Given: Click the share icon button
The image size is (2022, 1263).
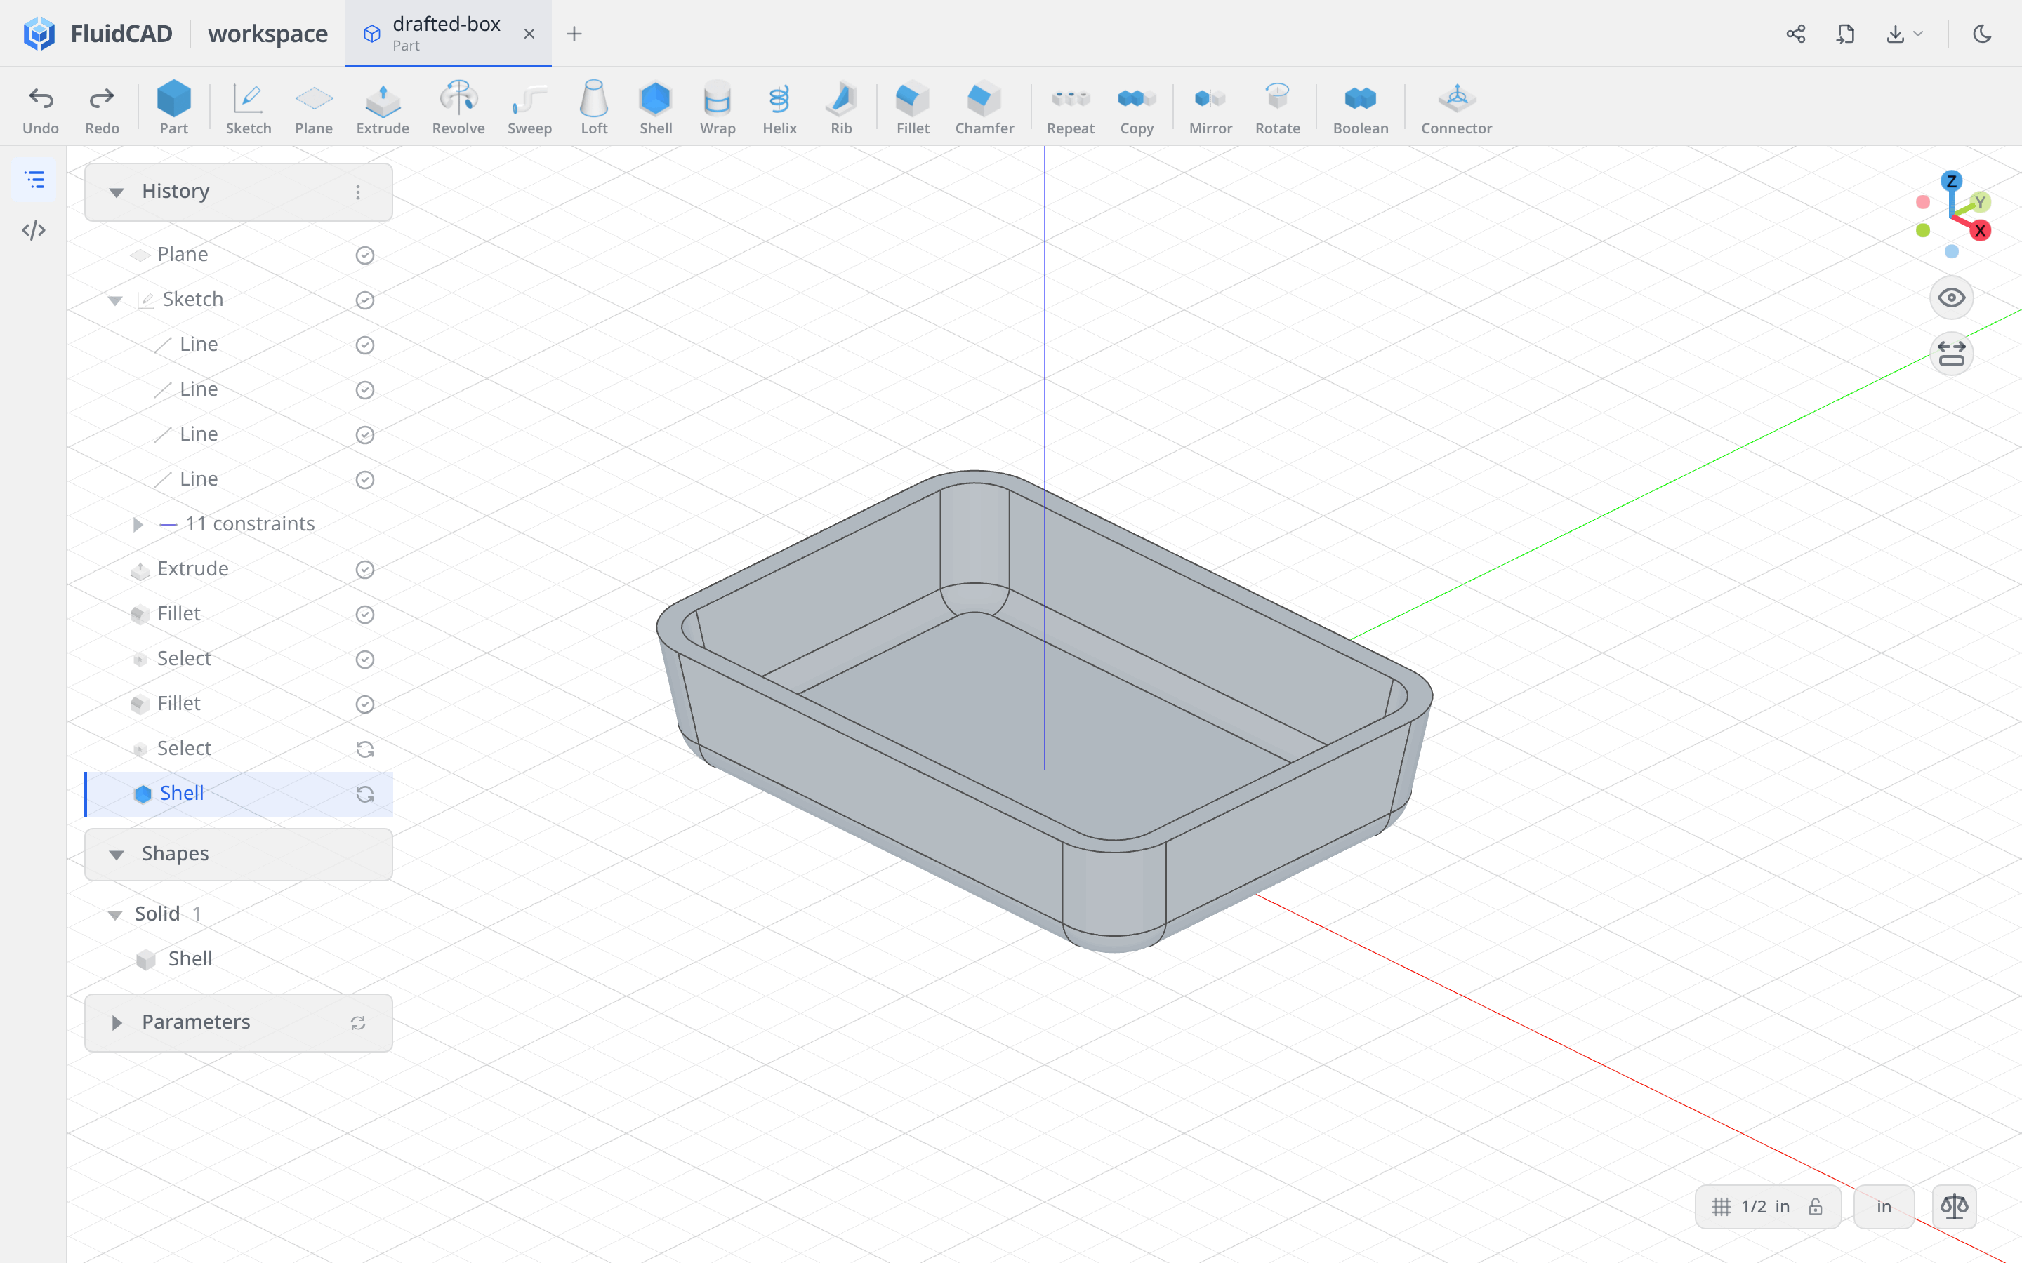Looking at the screenshot, I should click(1795, 34).
